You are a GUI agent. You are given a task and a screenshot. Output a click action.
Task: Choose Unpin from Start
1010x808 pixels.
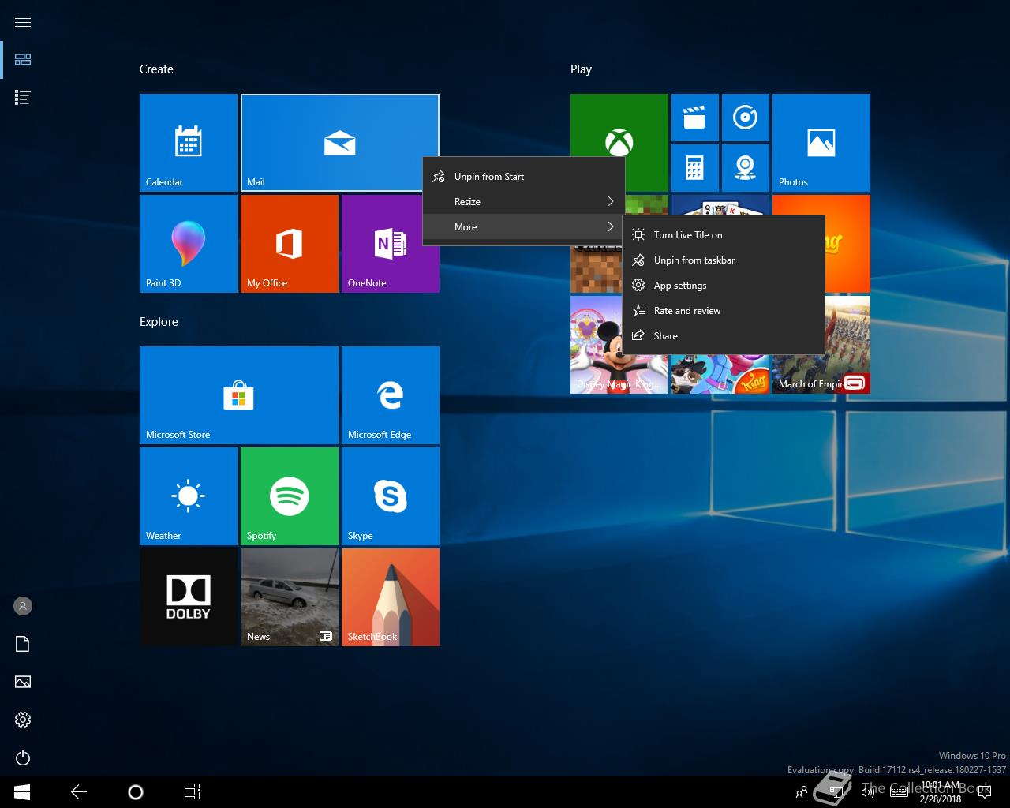[x=524, y=177]
